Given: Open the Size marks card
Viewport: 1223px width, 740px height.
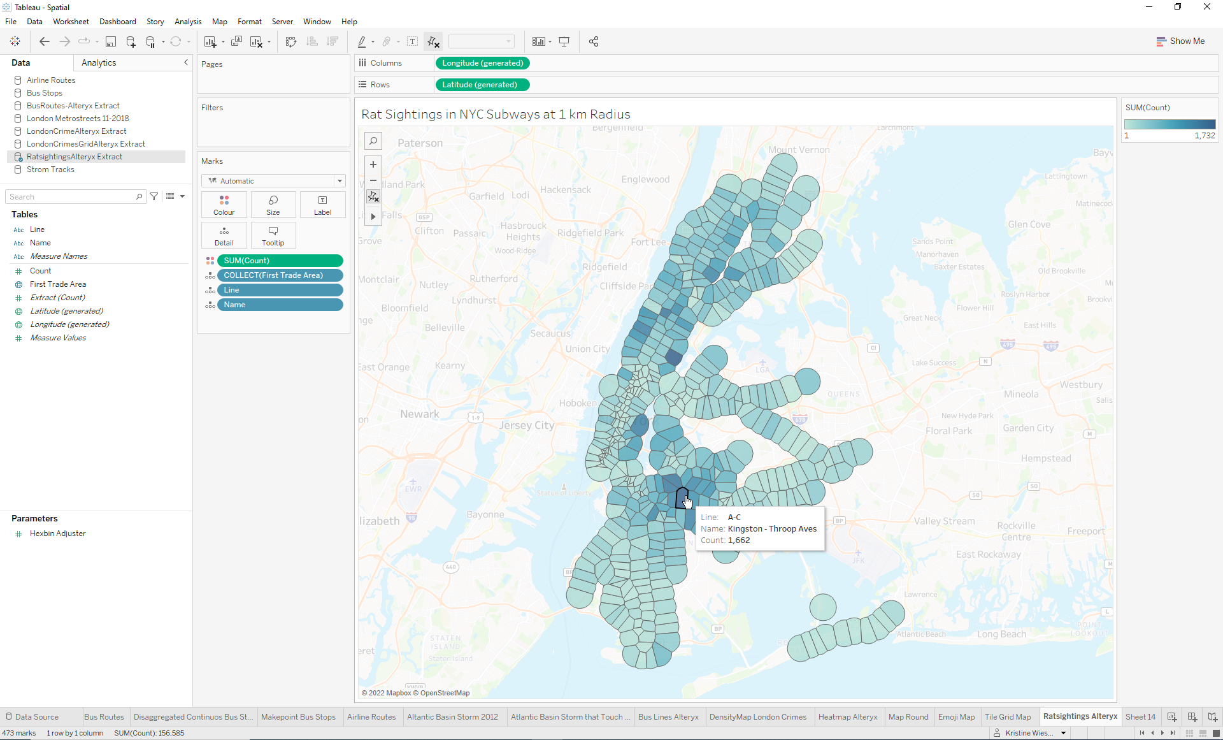Looking at the screenshot, I should [x=273, y=205].
